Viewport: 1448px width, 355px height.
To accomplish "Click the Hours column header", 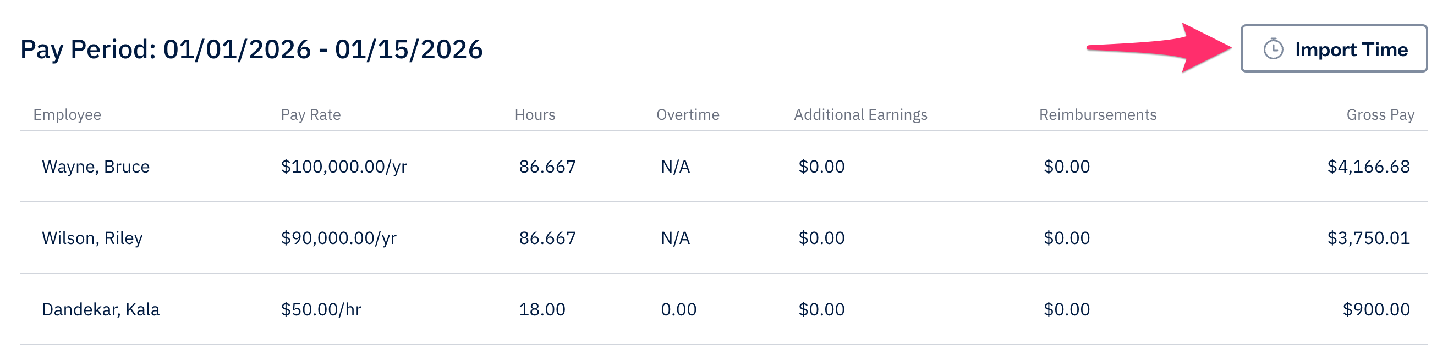I will point(535,115).
